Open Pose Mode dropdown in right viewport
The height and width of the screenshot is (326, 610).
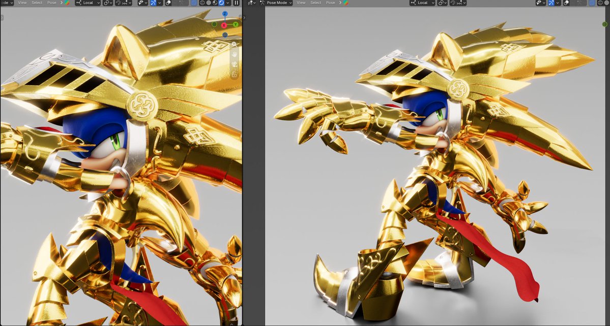(x=275, y=3)
